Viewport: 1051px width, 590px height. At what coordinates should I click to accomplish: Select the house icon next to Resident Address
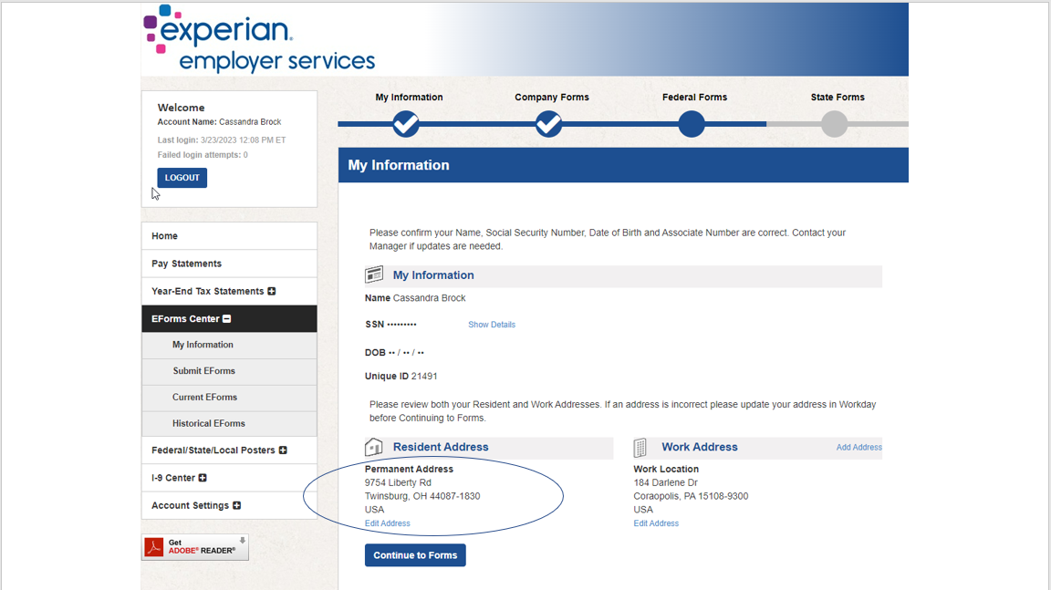point(374,447)
